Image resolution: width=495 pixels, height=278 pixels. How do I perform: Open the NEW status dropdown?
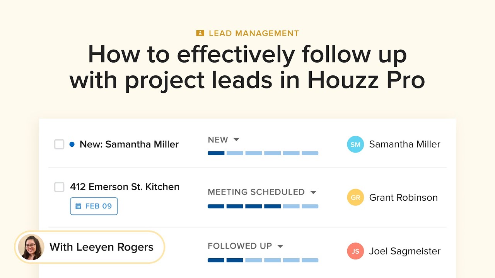tap(236, 139)
